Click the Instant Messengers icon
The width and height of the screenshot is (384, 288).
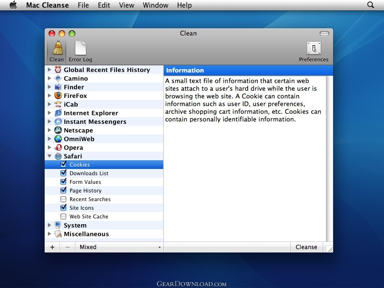point(58,121)
